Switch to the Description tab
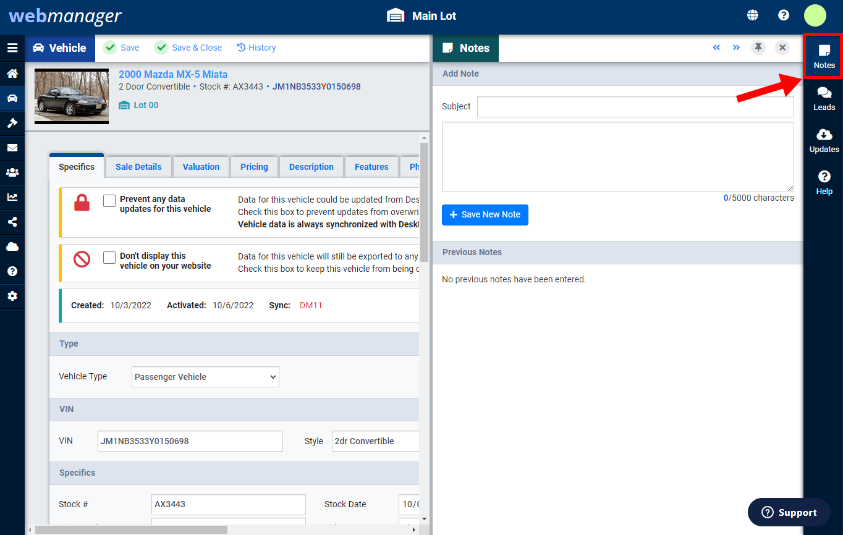The image size is (843, 535). click(311, 167)
